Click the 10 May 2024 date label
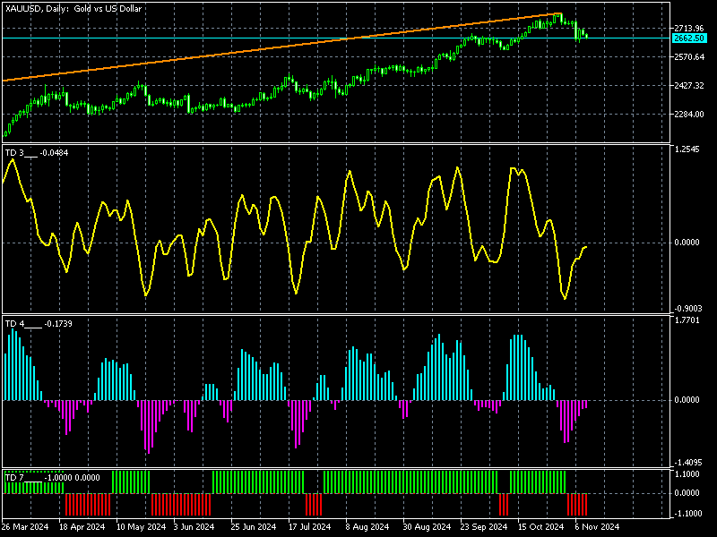The image size is (717, 537). pyautogui.click(x=141, y=527)
